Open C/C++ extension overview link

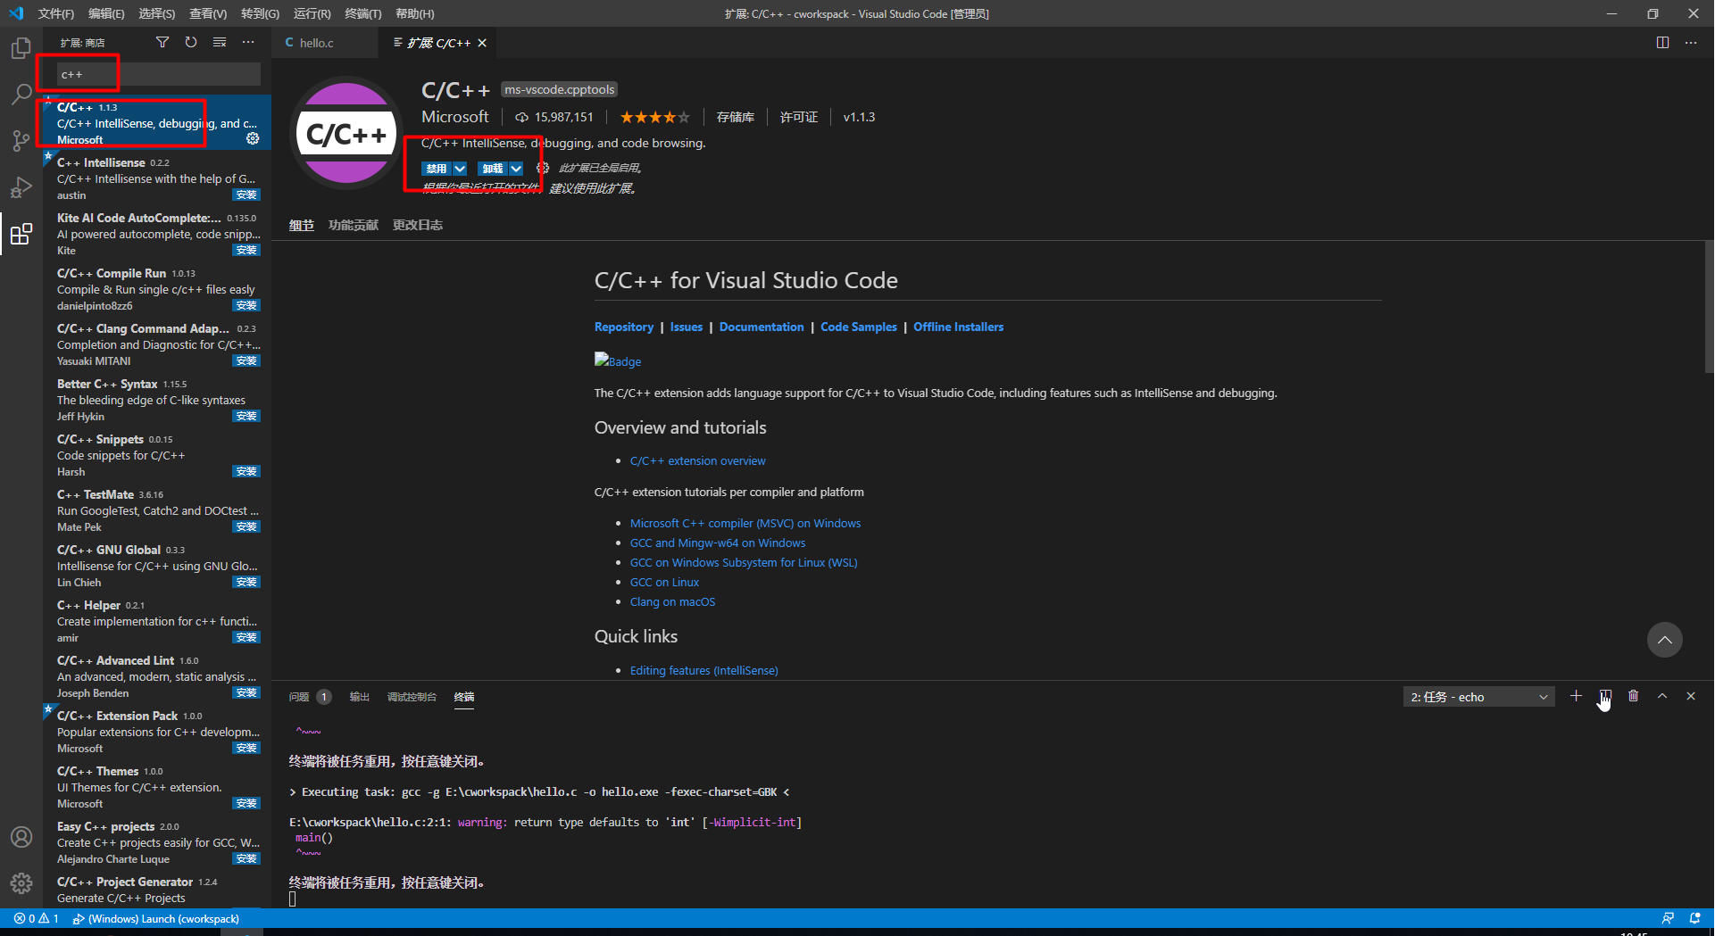698,460
